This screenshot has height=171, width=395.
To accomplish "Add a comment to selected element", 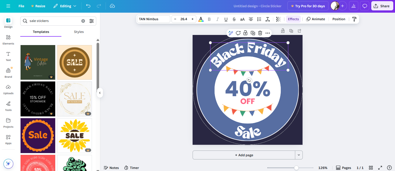I will (x=238, y=33).
